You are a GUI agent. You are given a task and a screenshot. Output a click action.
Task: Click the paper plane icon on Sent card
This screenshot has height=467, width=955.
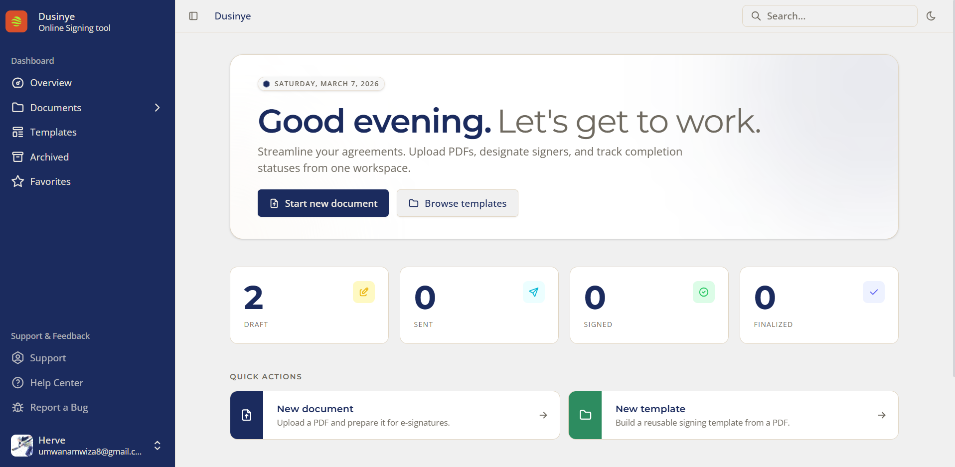coord(533,292)
